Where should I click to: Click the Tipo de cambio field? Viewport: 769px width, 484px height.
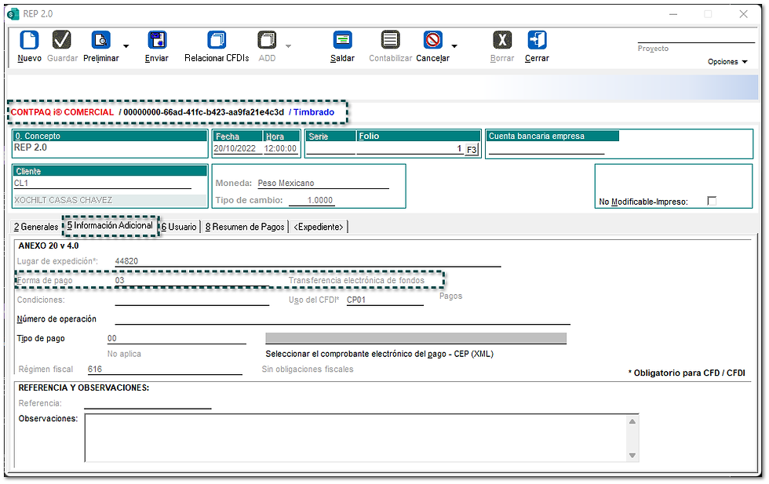pyautogui.click(x=312, y=200)
